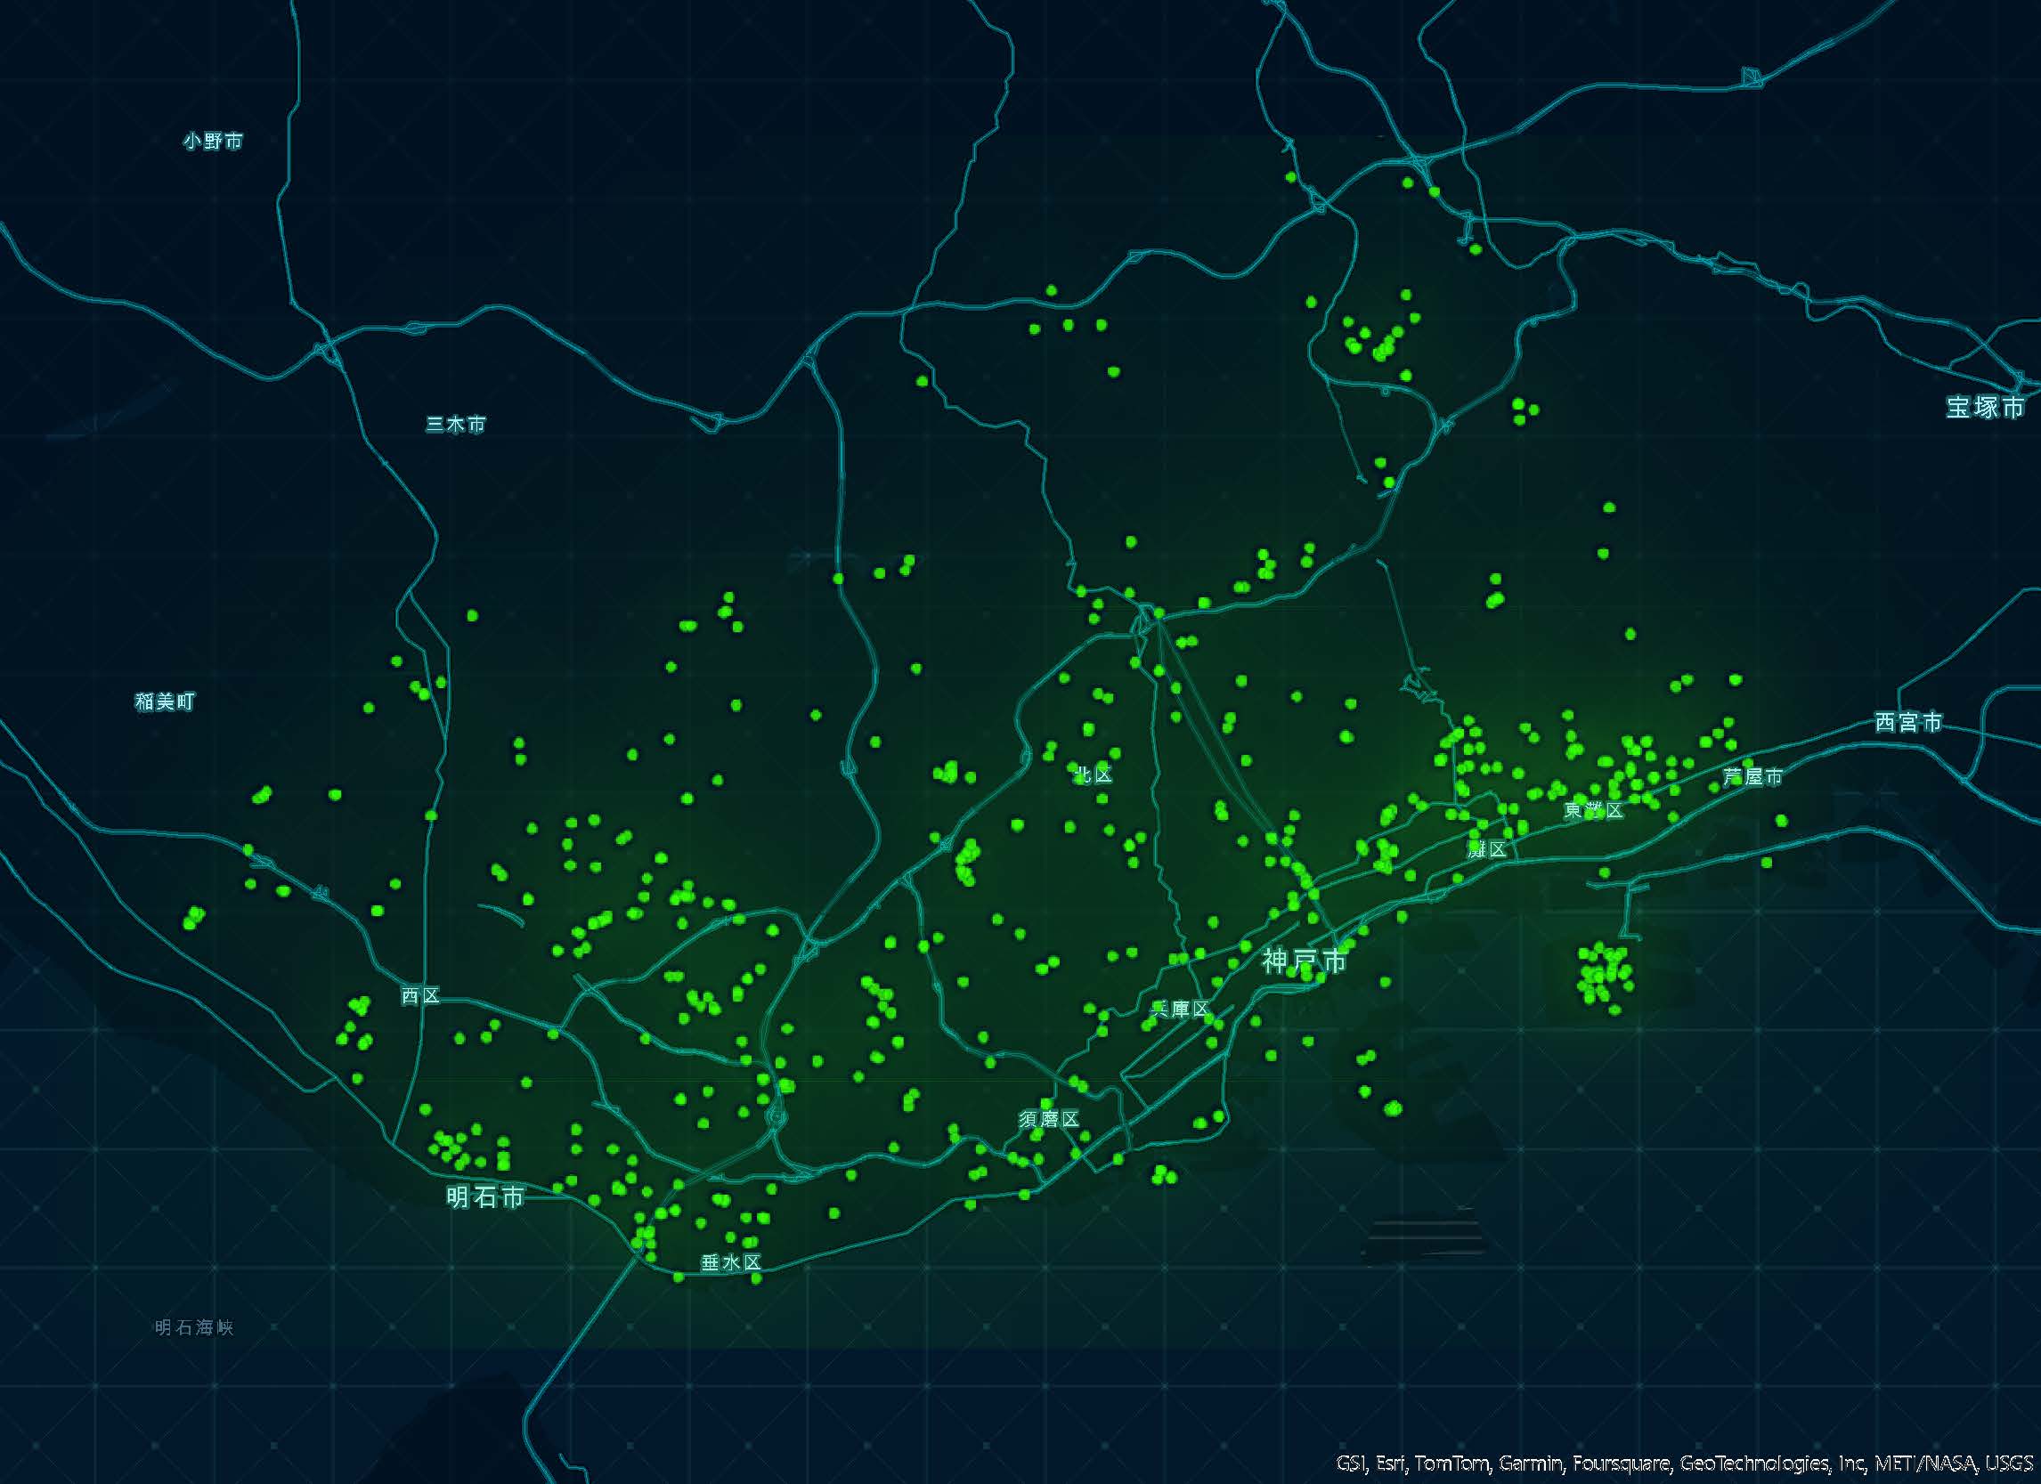Click the 北区 ward label
This screenshot has width=2041, height=1484.
(1094, 774)
